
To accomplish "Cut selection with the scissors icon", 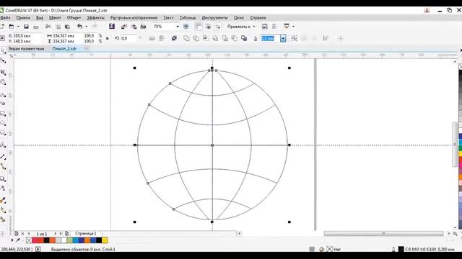I will (48, 27).
